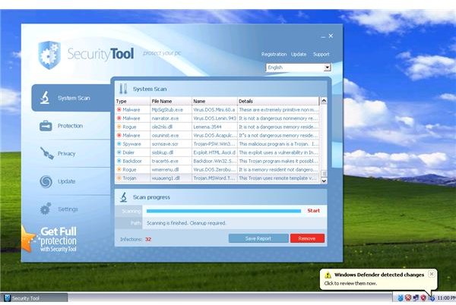Click the briefcase icon beside Protection
Viewport: 456px width, 305px height.
click(x=46, y=126)
